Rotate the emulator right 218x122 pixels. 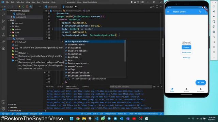pos(214,27)
